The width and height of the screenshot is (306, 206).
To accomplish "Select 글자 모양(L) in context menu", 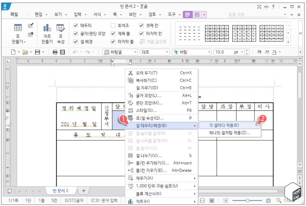I will [x=161, y=96].
